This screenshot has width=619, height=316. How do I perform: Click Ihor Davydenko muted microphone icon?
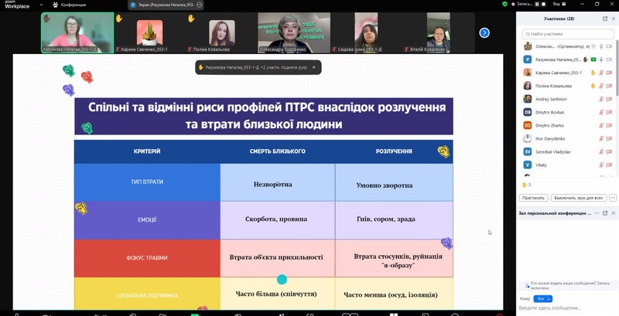click(x=601, y=139)
